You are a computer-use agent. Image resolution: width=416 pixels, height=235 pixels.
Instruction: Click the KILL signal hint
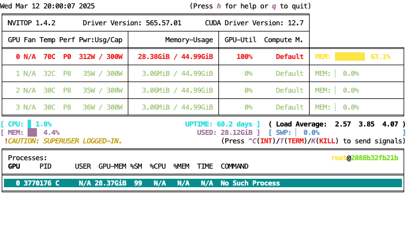(x=327, y=141)
